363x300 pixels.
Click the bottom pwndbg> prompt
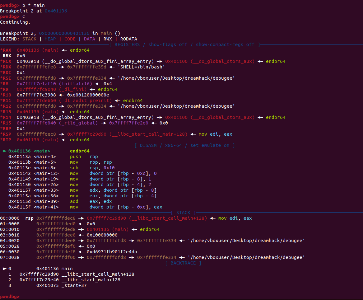tap(10, 297)
